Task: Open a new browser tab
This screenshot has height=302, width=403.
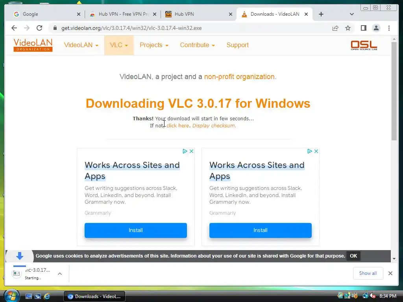Action: point(321,14)
